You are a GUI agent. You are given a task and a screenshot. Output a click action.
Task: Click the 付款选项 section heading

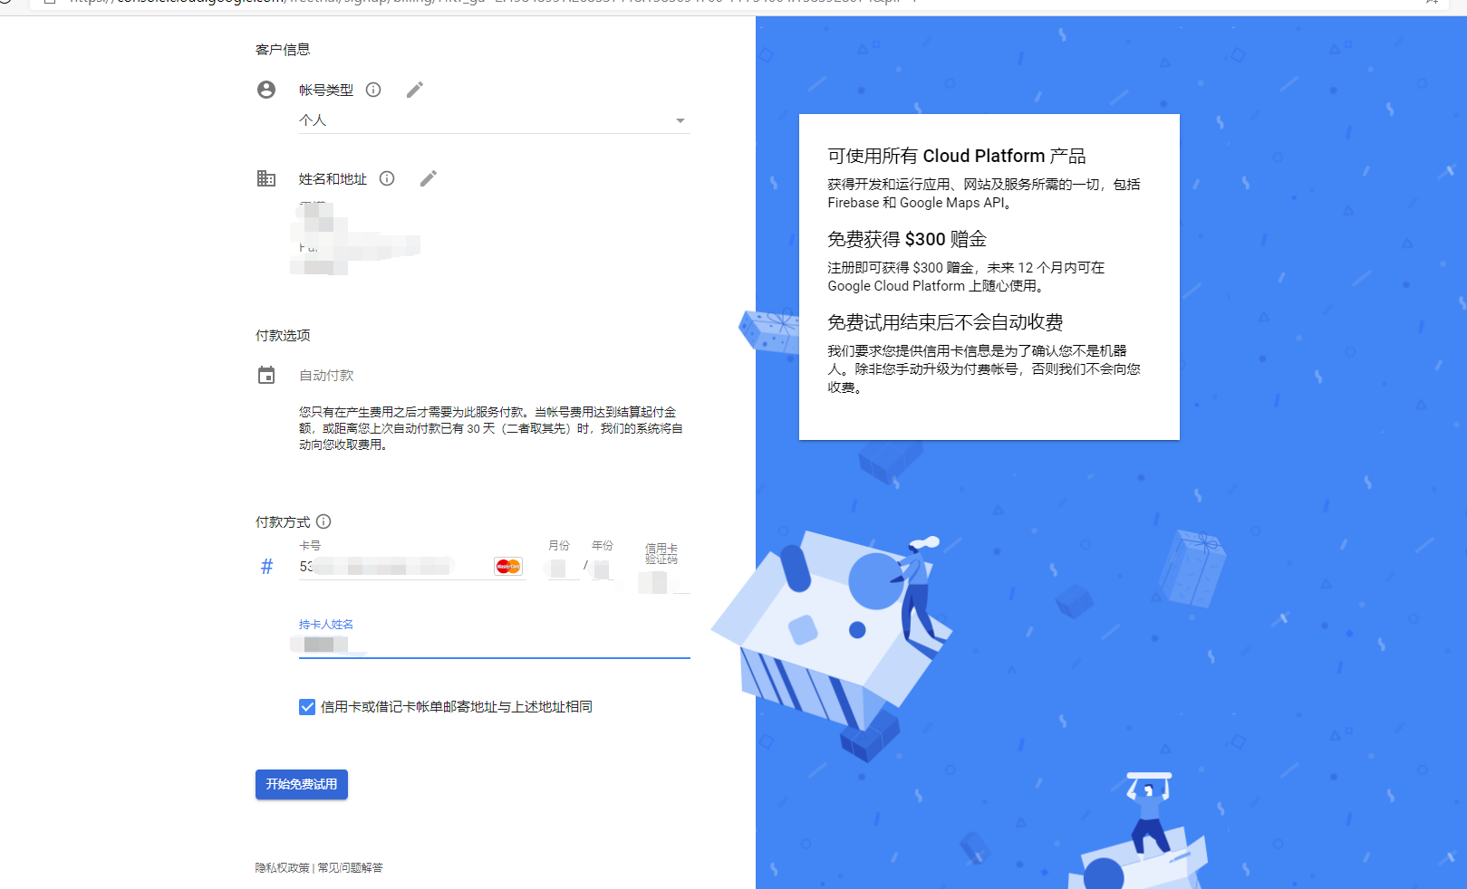coord(283,335)
